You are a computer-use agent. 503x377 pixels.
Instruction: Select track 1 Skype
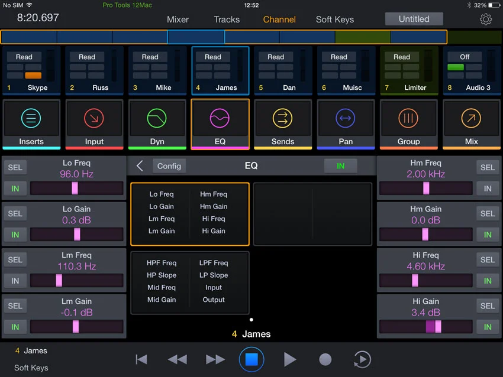tap(31, 71)
